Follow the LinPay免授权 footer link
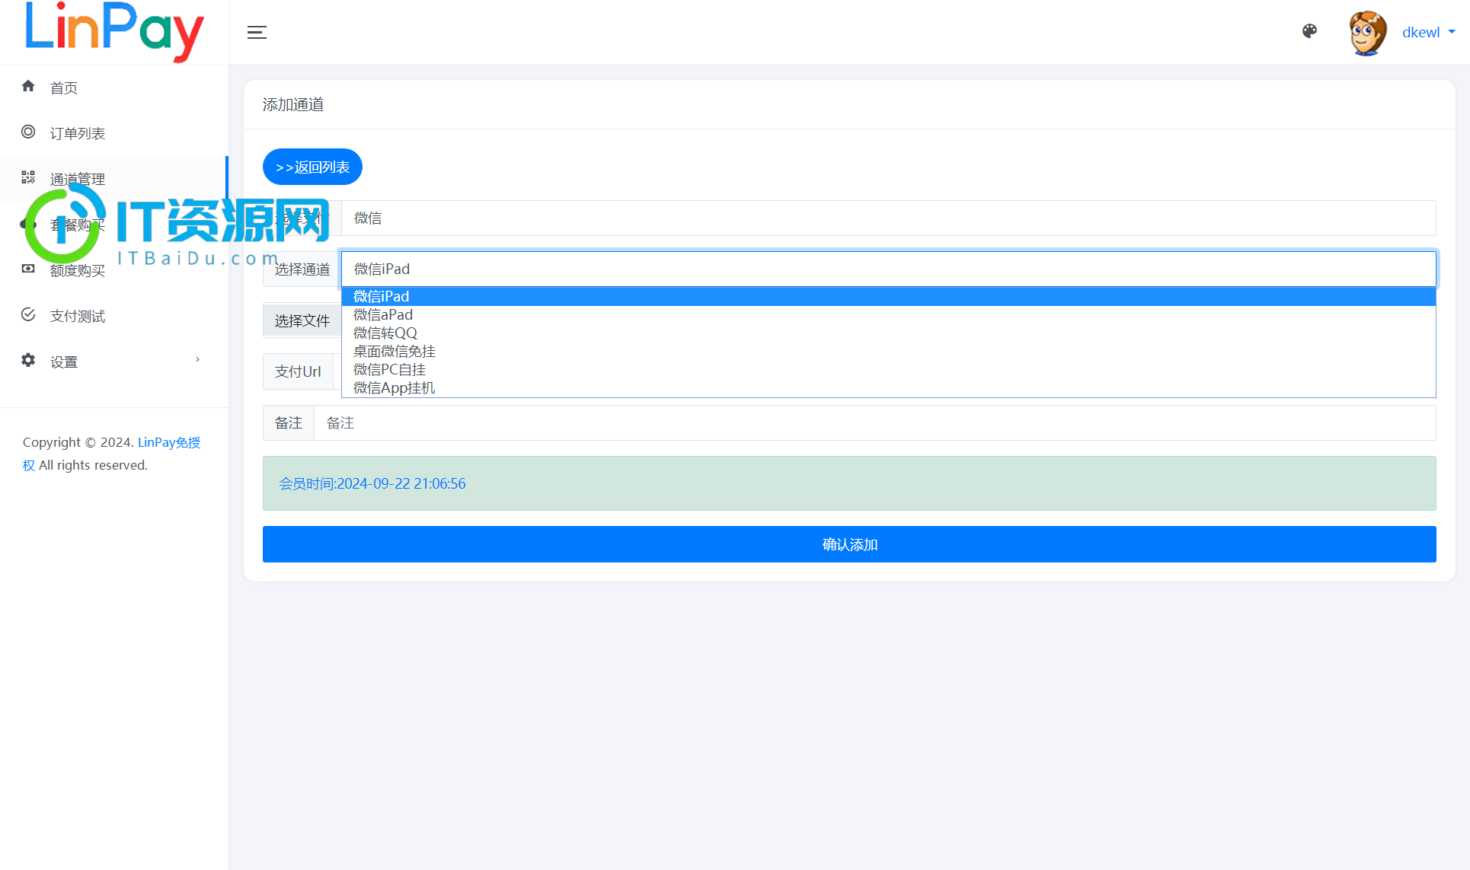This screenshot has width=1470, height=870. [168, 442]
